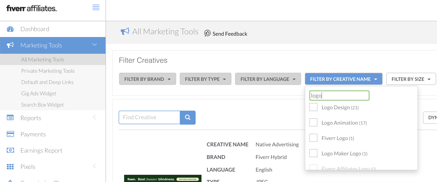This screenshot has height=182, width=437.
Task: Click the Pixels grid icon
Action: point(10,166)
